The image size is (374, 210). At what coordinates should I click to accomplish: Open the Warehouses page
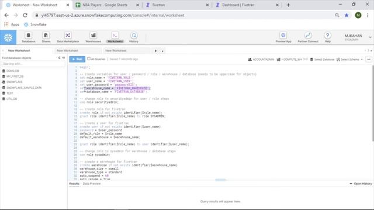coord(93,37)
